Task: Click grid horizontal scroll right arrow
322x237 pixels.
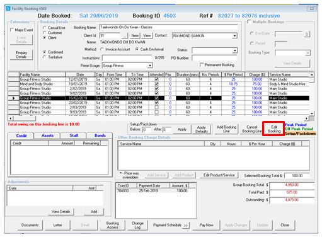Action: (x=307, y=118)
